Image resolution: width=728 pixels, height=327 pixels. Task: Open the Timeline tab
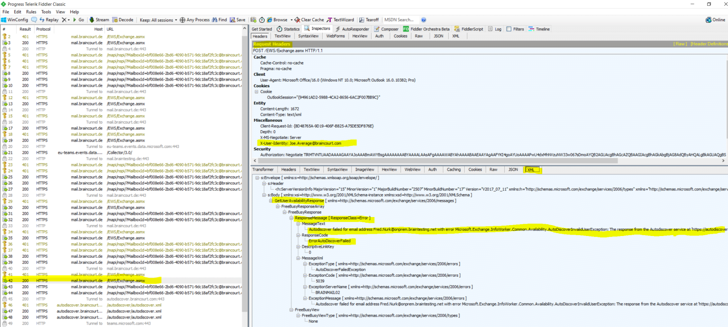click(x=539, y=29)
